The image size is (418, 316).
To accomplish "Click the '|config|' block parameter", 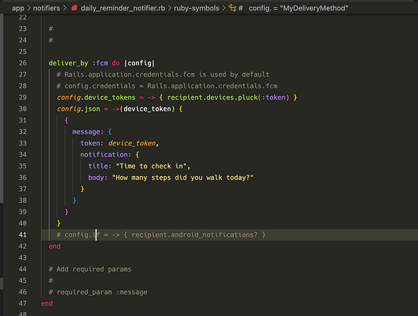I will tap(139, 63).
